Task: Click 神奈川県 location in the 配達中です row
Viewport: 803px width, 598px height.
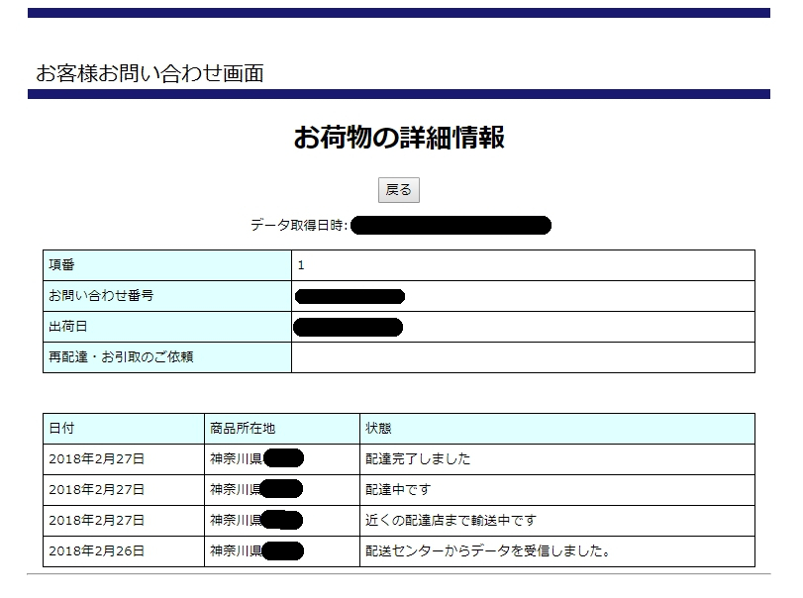Action: tap(282, 490)
